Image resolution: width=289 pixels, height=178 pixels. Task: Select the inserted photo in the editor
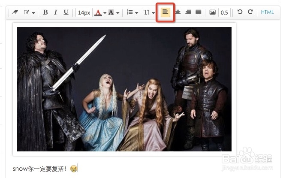[124, 89]
